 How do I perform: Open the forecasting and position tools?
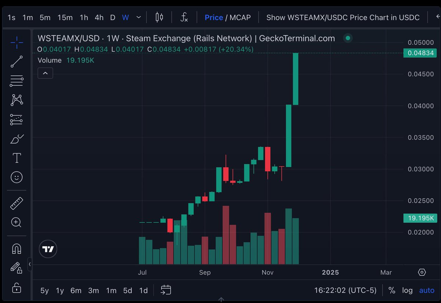tap(17, 120)
